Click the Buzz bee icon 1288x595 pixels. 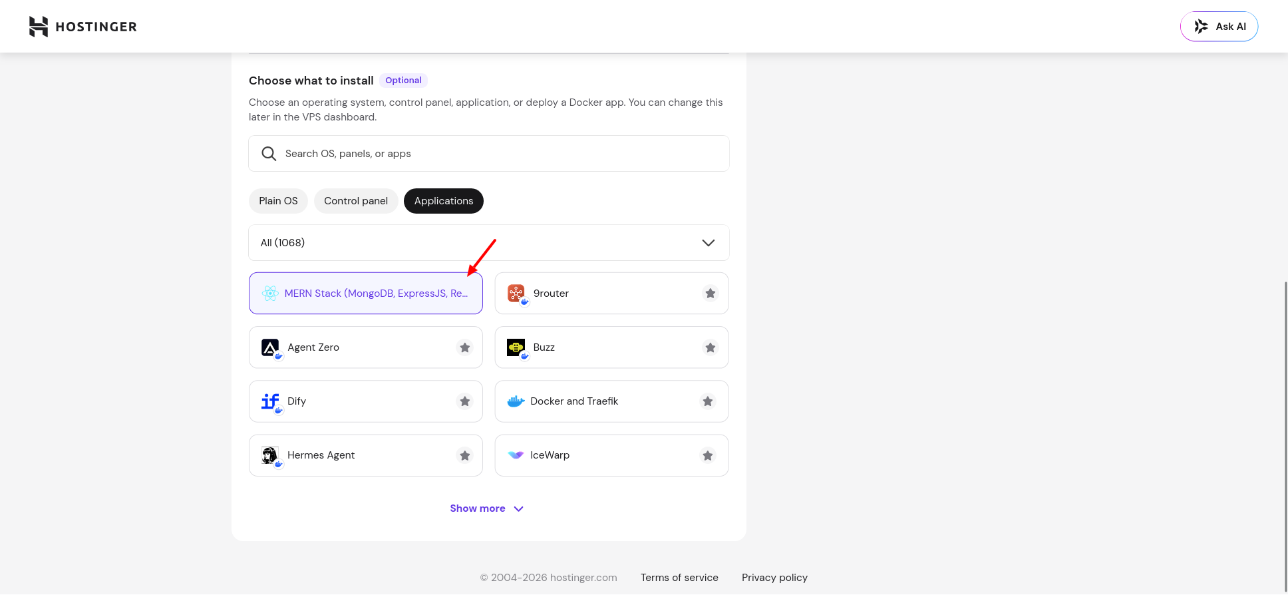[x=516, y=347]
